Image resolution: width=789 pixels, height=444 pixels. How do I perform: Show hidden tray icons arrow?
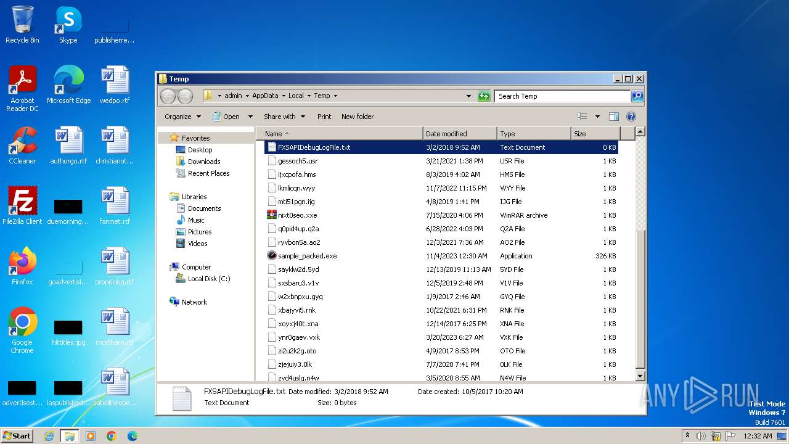point(687,436)
